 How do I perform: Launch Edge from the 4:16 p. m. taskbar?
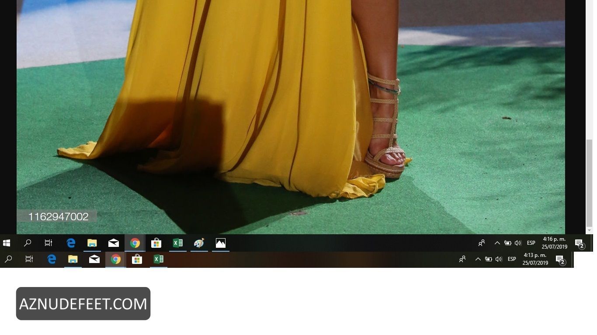pos(71,243)
